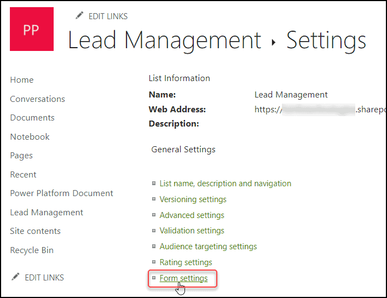Click the General Settings heading
This screenshot has width=387, height=298.
tap(183, 150)
